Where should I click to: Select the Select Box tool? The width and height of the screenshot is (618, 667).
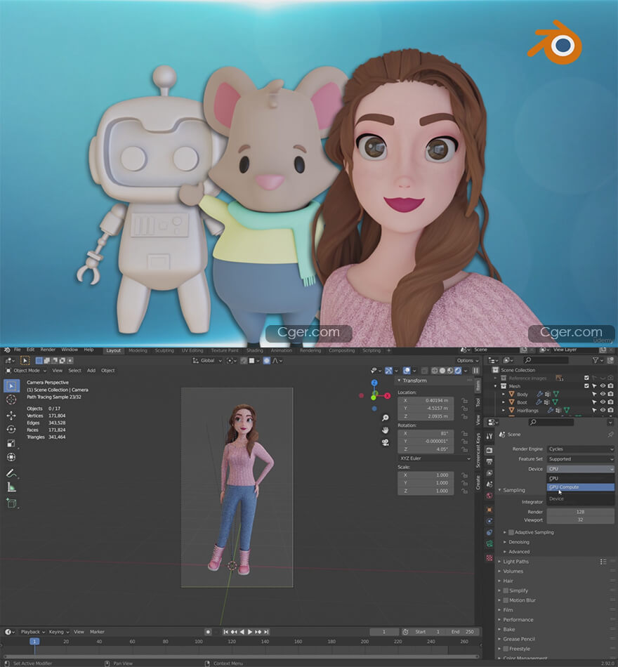tap(11, 386)
